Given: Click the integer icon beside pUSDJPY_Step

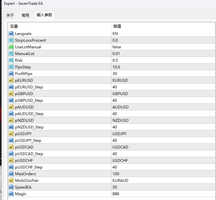Looking at the screenshot, I should click(x=11, y=141).
